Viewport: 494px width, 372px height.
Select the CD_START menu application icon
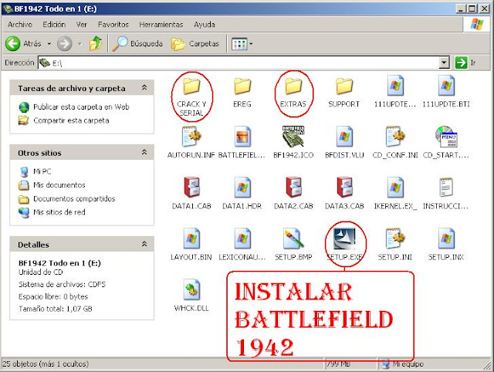tap(446, 137)
